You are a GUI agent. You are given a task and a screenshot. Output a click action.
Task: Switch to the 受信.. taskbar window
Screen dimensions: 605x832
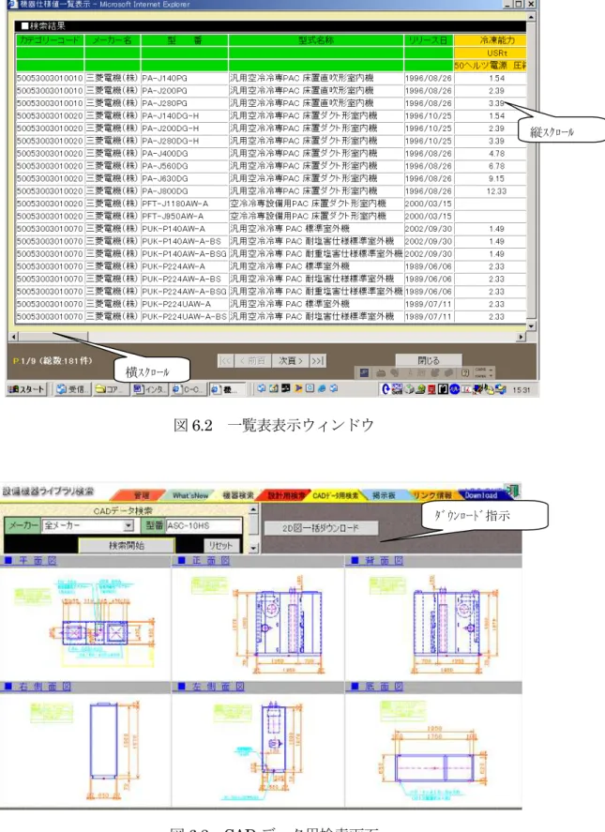[73, 389]
